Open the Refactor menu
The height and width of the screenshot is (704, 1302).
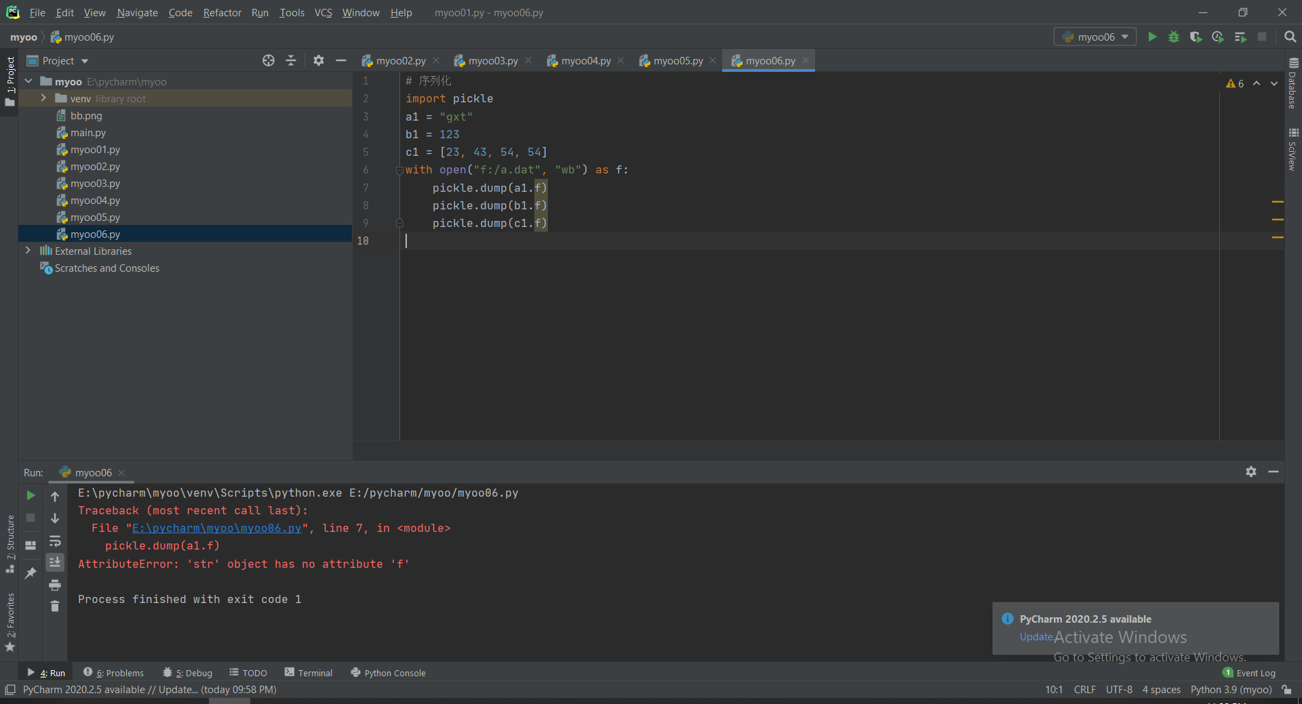pyautogui.click(x=222, y=12)
